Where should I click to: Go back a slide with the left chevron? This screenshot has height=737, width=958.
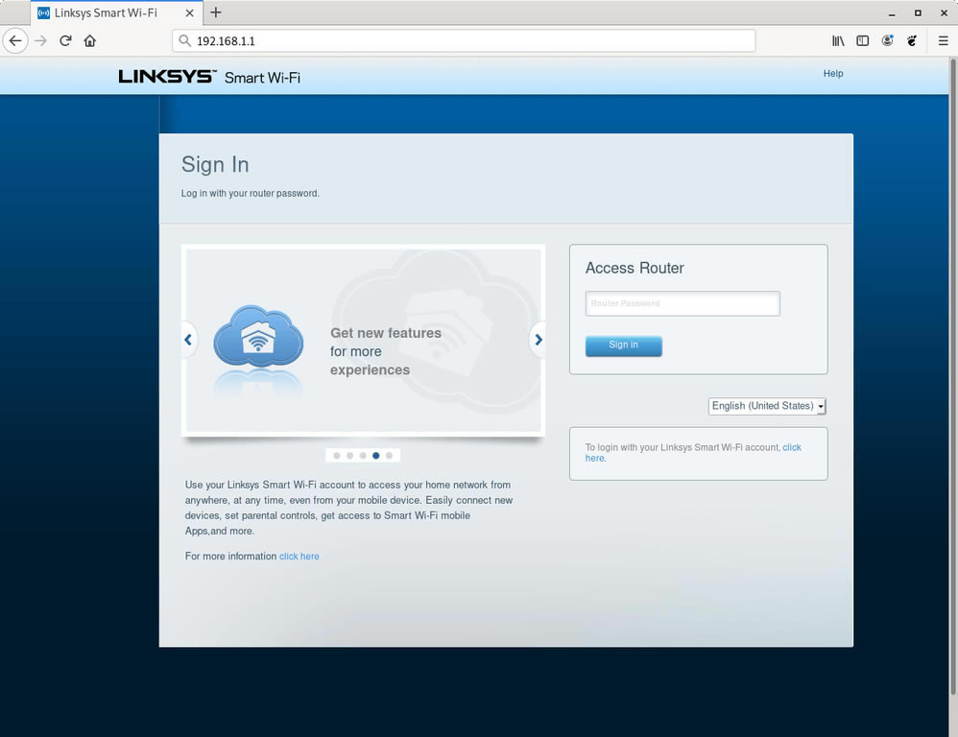[188, 340]
